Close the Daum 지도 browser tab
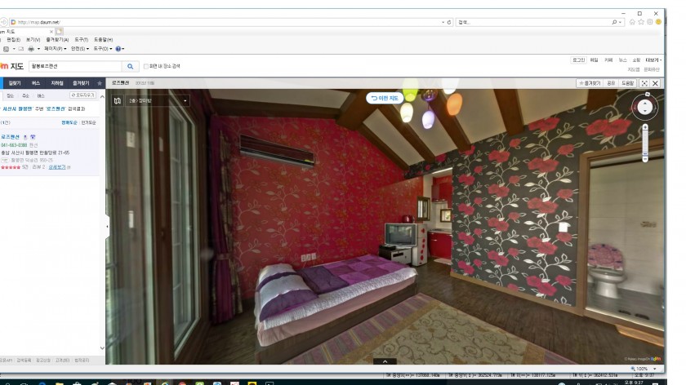Image resolution: width=686 pixels, height=385 pixels. tap(51, 32)
